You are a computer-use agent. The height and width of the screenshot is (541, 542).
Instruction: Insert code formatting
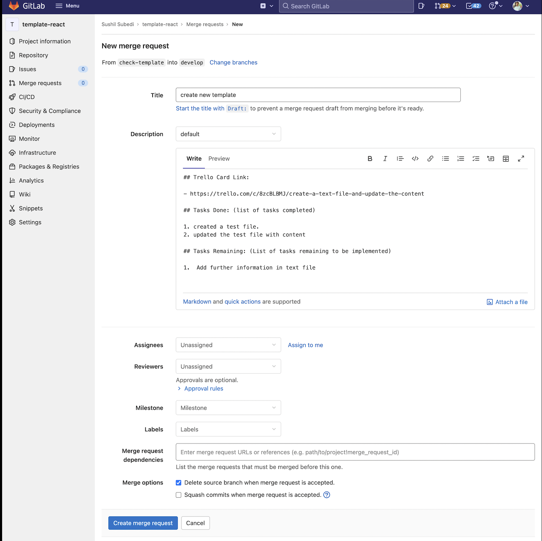pos(415,159)
